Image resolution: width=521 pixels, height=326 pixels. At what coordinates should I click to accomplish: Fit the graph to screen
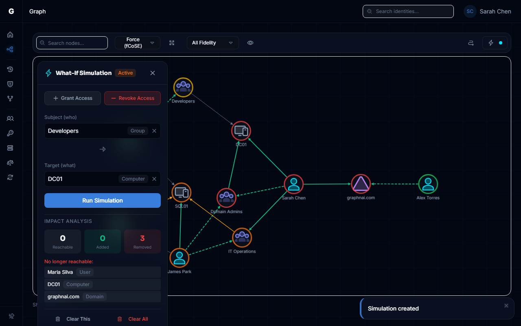pos(171,42)
